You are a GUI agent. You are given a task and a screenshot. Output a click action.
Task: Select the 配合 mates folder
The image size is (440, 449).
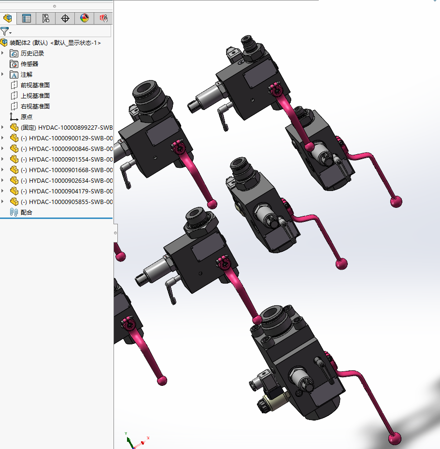(x=27, y=212)
